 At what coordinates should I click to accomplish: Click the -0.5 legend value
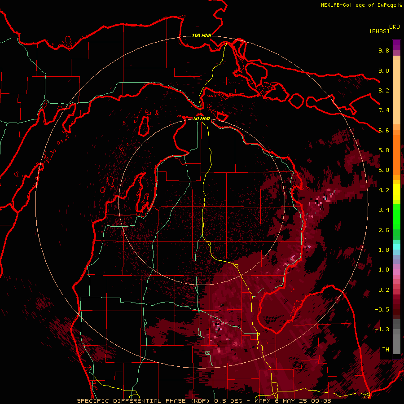pyautogui.click(x=382, y=310)
